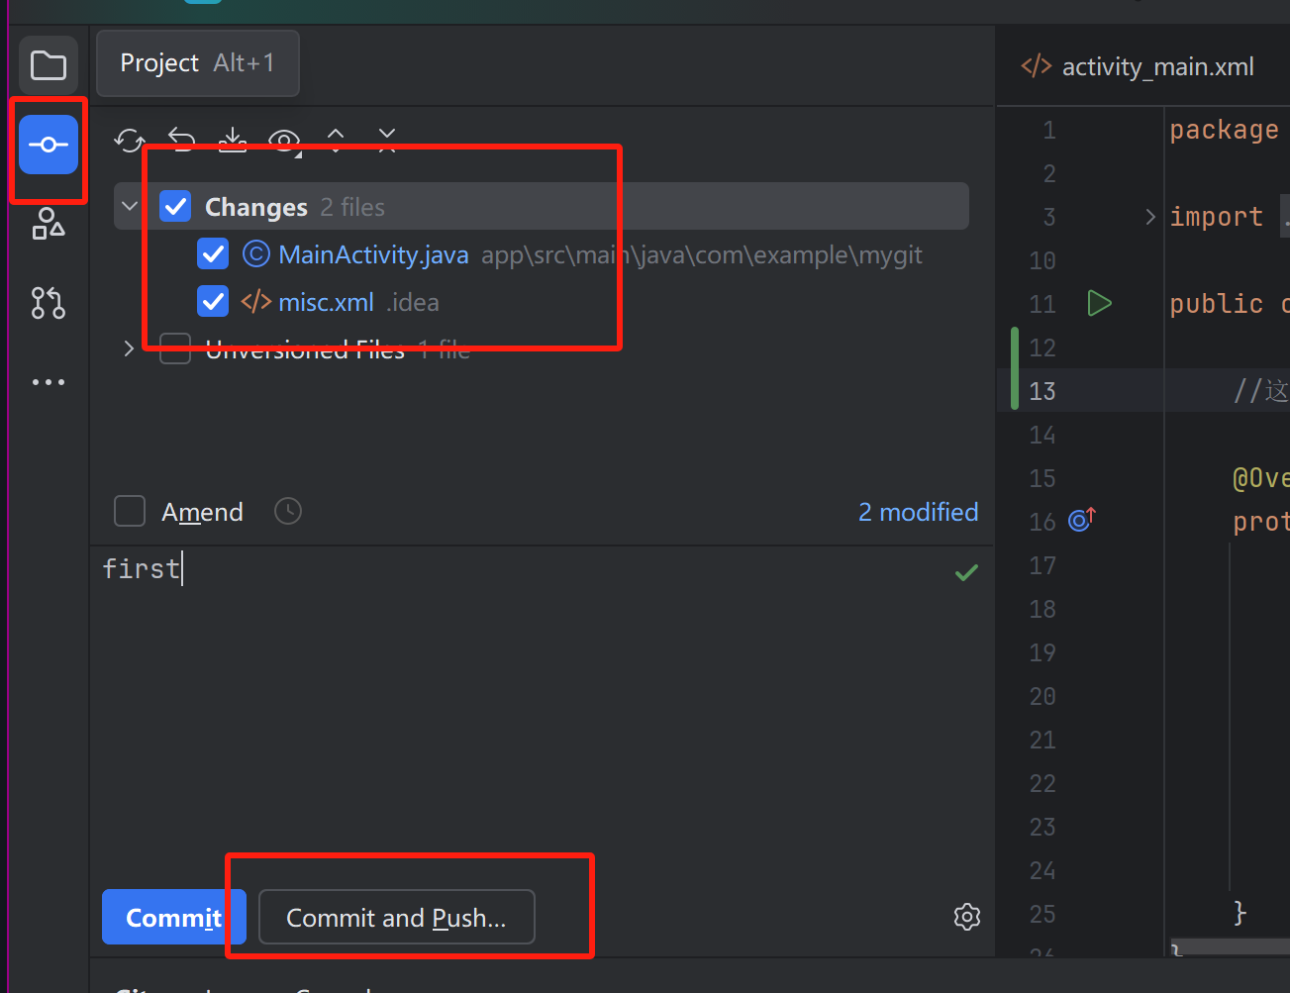The height and width of the screenshot is (993, 1290).
Task: Expand the Unversioned Files group
Action: pyautogui.click(x=129, y=348)
